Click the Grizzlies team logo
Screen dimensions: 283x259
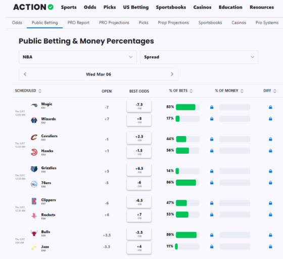34,169
